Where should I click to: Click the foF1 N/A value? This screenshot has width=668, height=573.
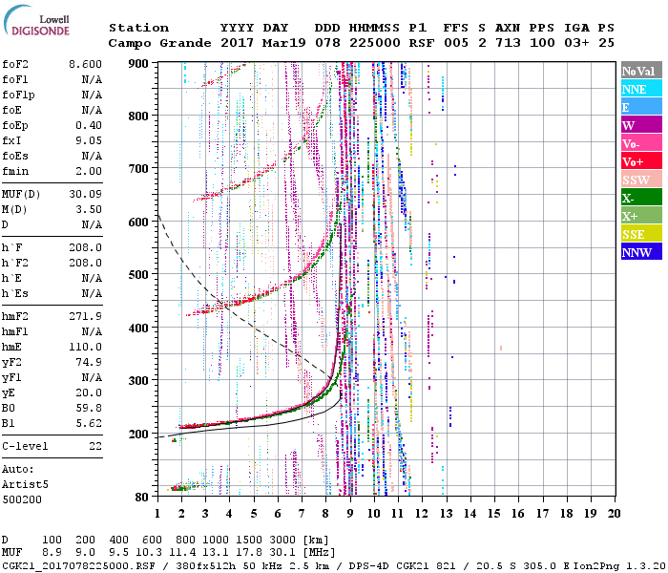tap(92, 79)
